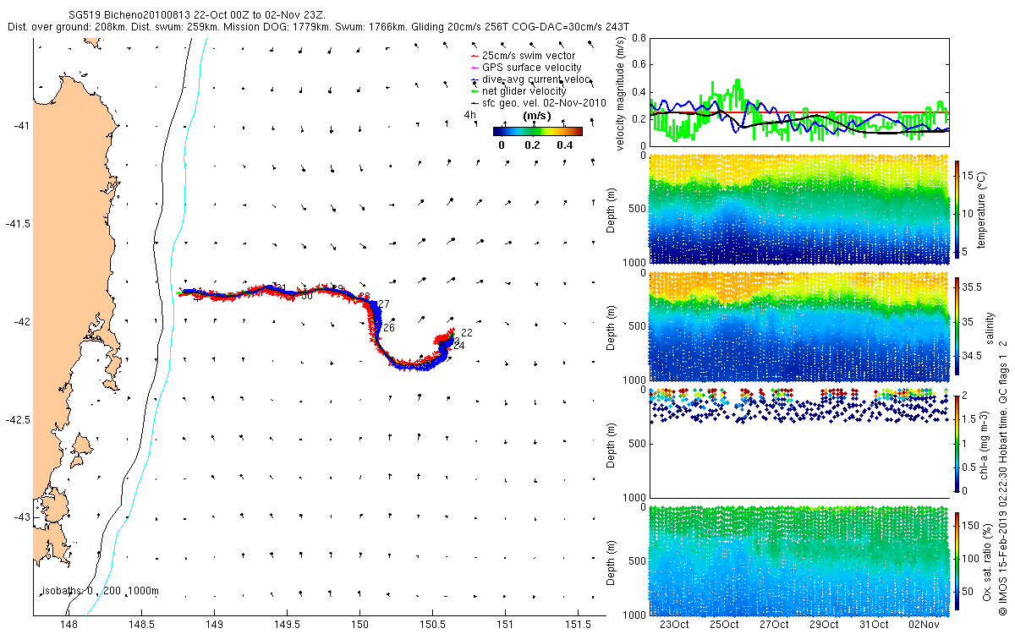Click the velocity magnitude time-series plot
Viewport: 1015px width, 634px height.
pos(799,91)
